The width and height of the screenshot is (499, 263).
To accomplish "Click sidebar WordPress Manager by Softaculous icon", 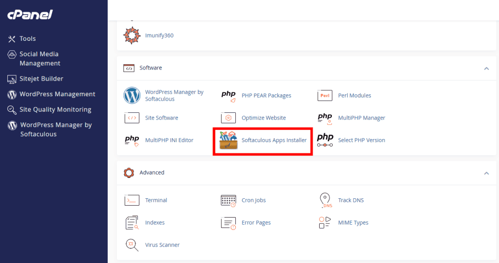I will [12, 125].
